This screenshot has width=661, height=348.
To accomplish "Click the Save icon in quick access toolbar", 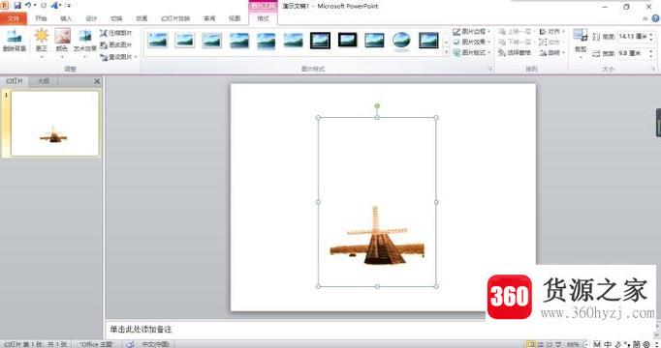I will tap(17, 6).
